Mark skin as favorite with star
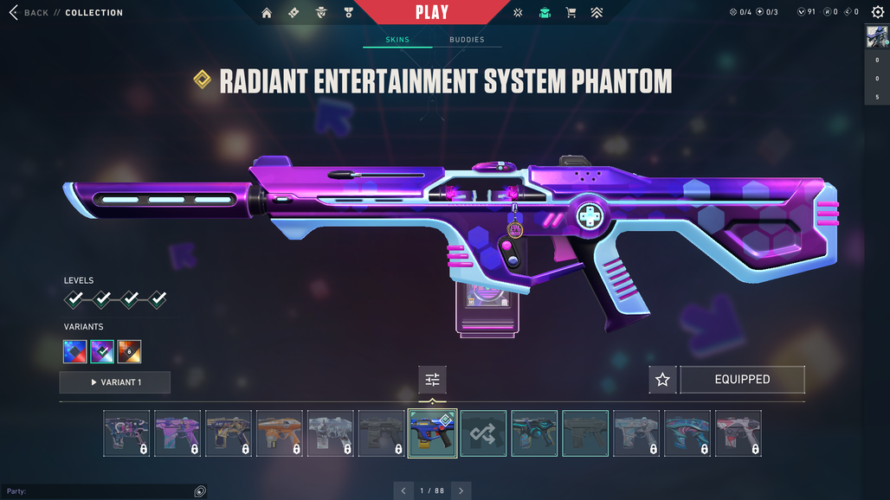Image resolution: width=890 pixels, height=500 pixels. point(662,380)
